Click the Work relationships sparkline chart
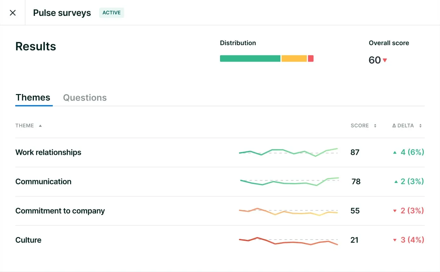The image size is (440, 272). coord(288,152)
